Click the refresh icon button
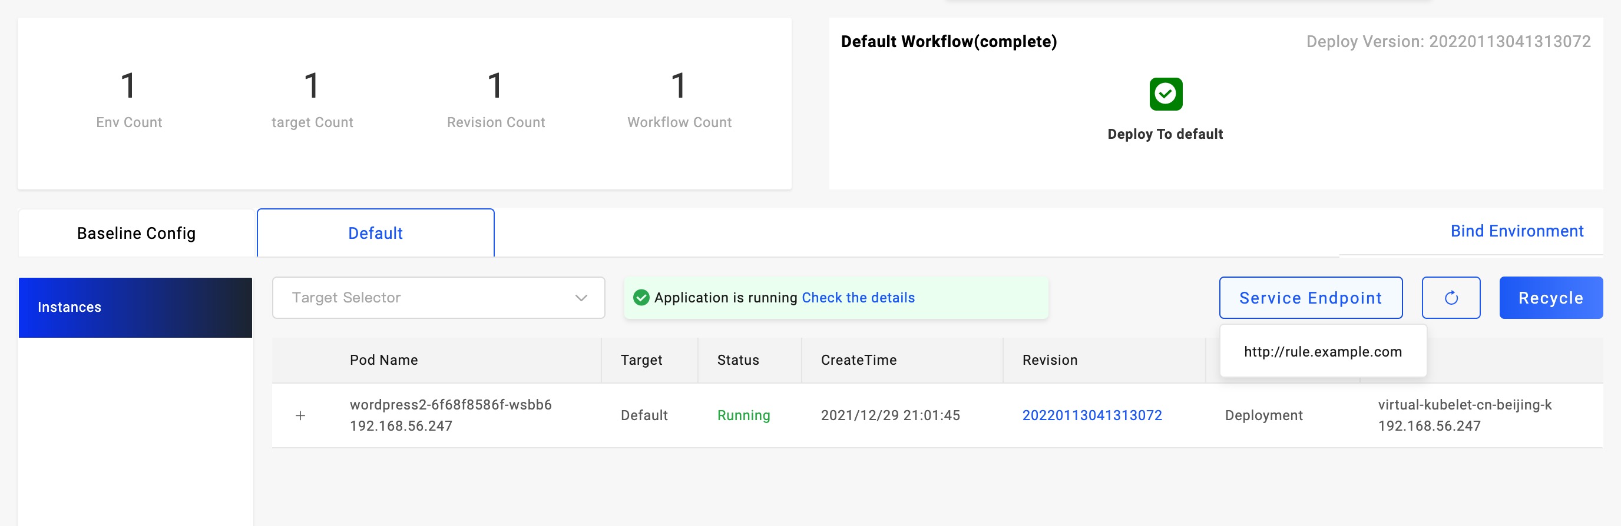 pyautogui.click(x=1450, y=298)
